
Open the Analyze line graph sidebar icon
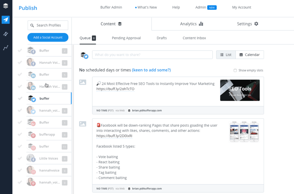[x=6, y=48]
